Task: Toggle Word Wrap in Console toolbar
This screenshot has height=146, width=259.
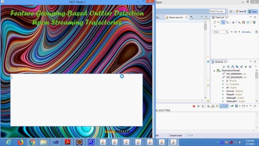Action: [x=217, y=106]
